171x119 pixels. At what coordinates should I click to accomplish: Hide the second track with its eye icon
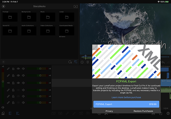pos(18,76)
